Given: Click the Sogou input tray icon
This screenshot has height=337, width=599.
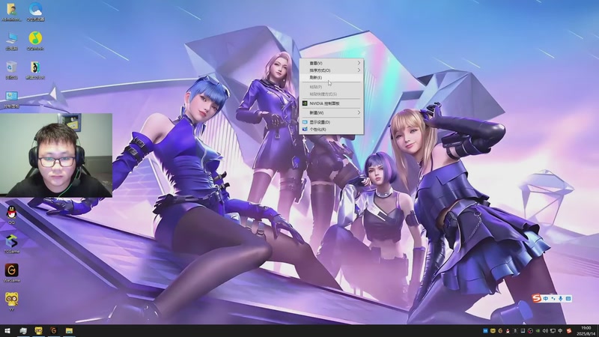Looking at the screenshot, I should pyautogui.click(x=569, y=331).
